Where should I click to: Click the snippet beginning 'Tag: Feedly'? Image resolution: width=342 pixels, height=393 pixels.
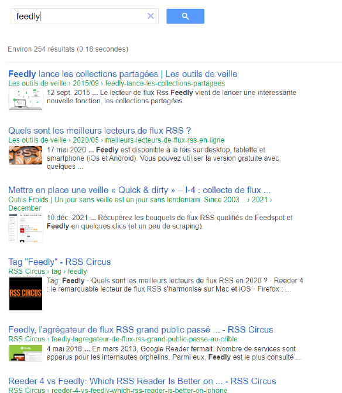175,284
